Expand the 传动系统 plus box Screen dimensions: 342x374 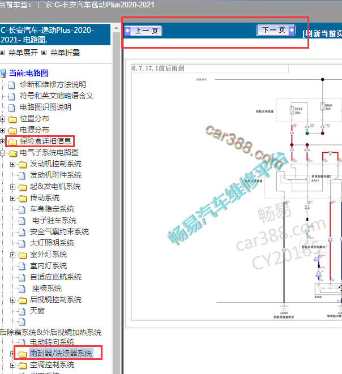[x=12, y=198]
